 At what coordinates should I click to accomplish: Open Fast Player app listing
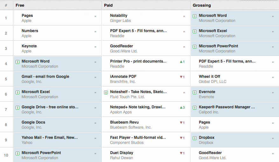pyautogui.click(x=138, y=138)
